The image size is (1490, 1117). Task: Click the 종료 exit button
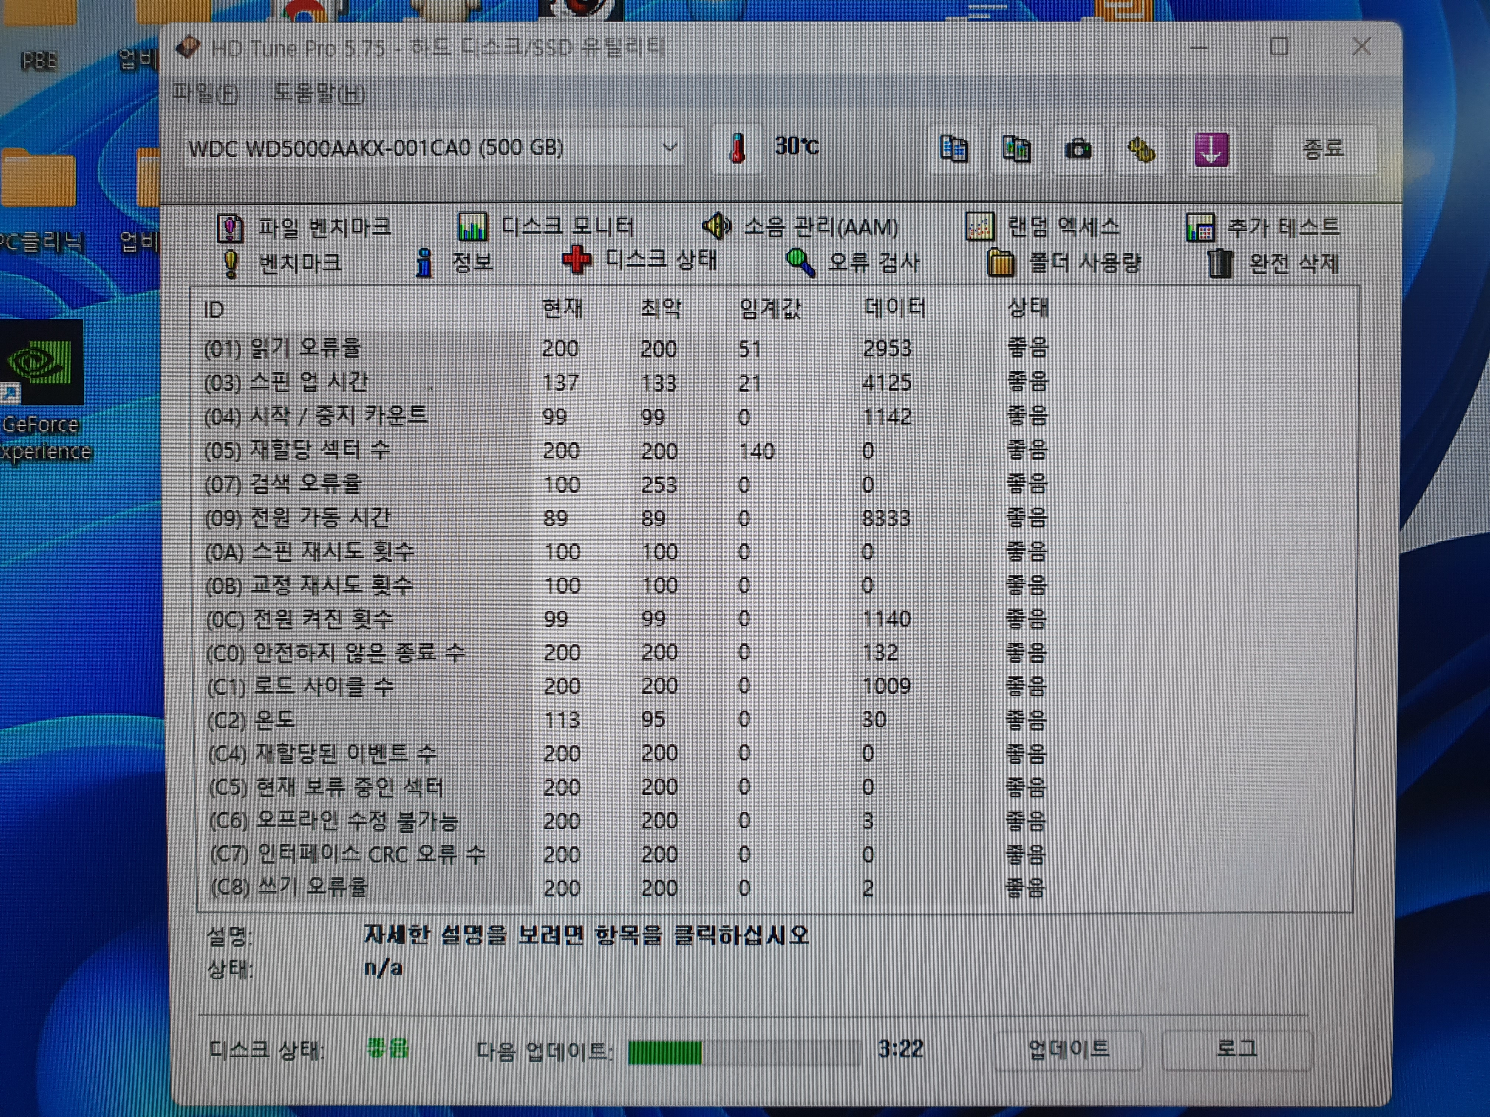click(1324, 149)
